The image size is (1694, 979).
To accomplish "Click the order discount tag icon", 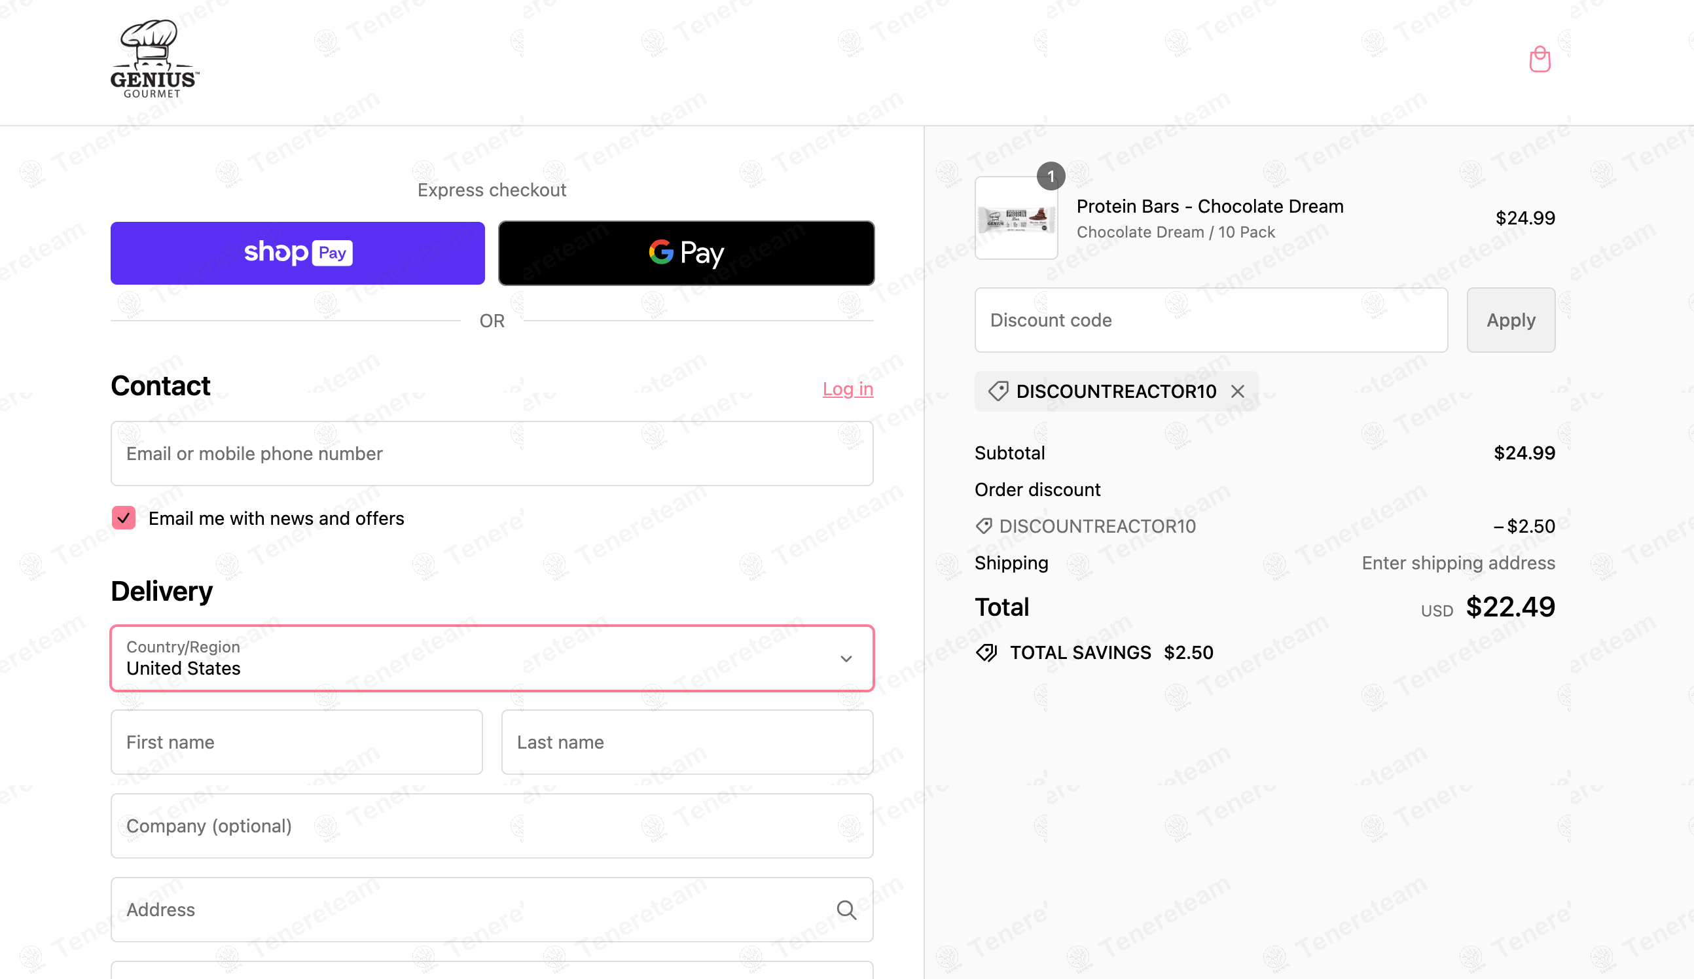I will (984, 526).
